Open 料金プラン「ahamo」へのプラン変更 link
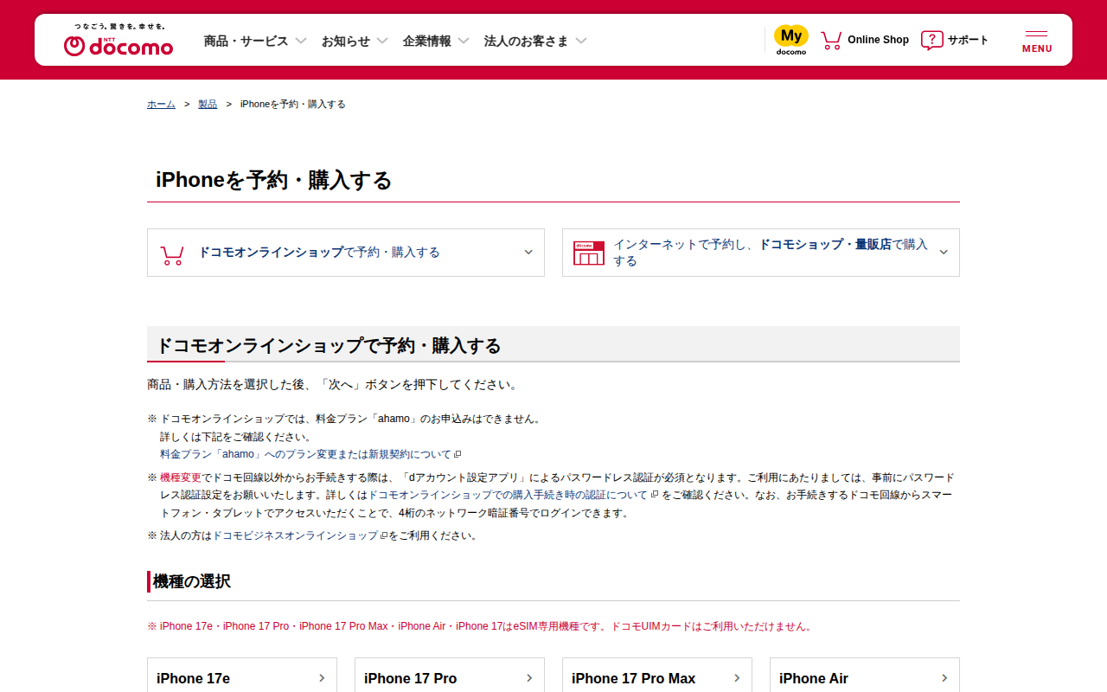1107x692 pixels. click(306, 454)
